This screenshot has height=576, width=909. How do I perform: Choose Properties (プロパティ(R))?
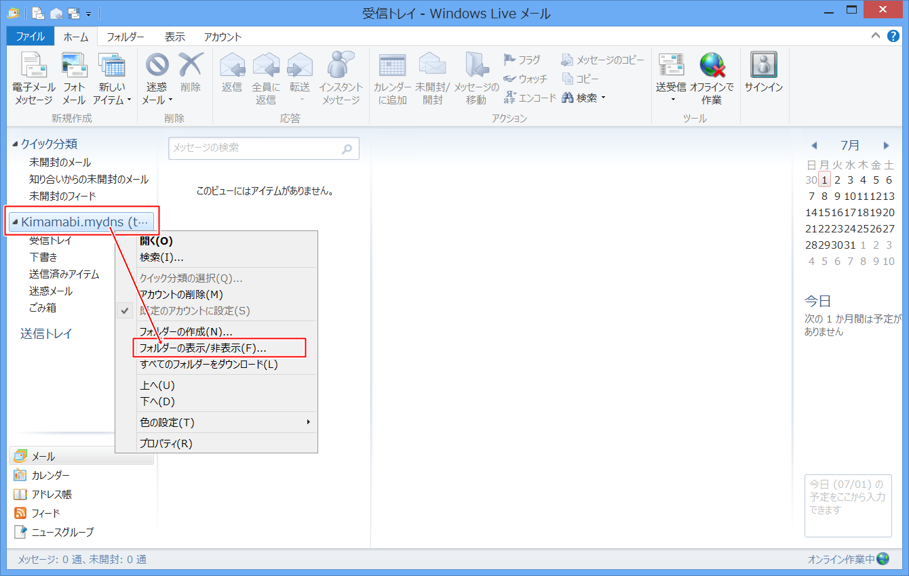coord(216,444)
